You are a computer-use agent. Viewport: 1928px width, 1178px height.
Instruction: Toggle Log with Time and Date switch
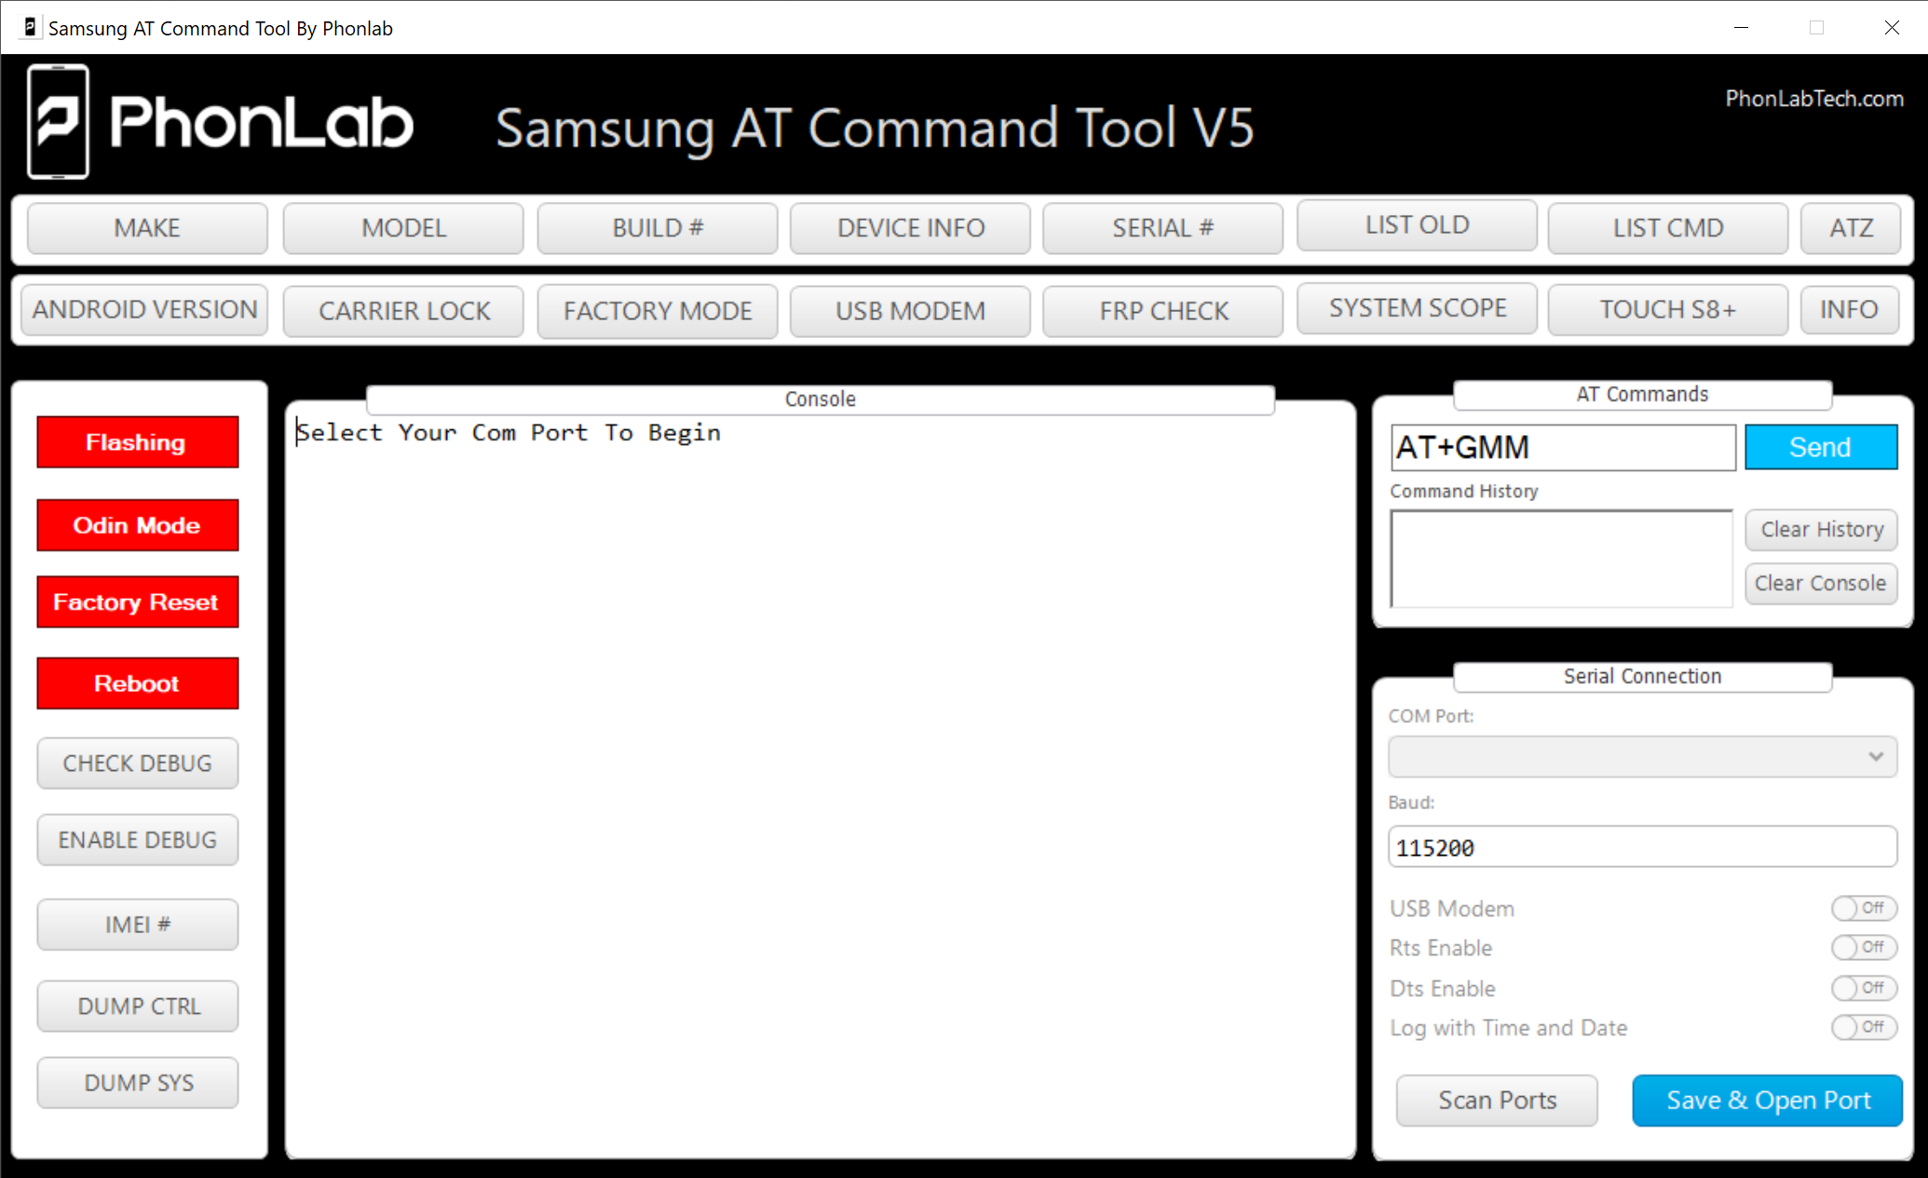(x=1863, y=1027)
